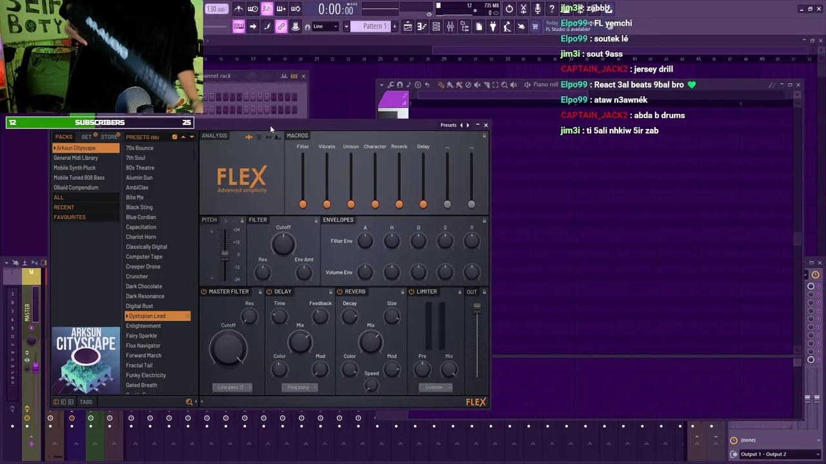Toggle the Reverb power button
The width and height of the screenshot is (826, 464).
point(339,291)
